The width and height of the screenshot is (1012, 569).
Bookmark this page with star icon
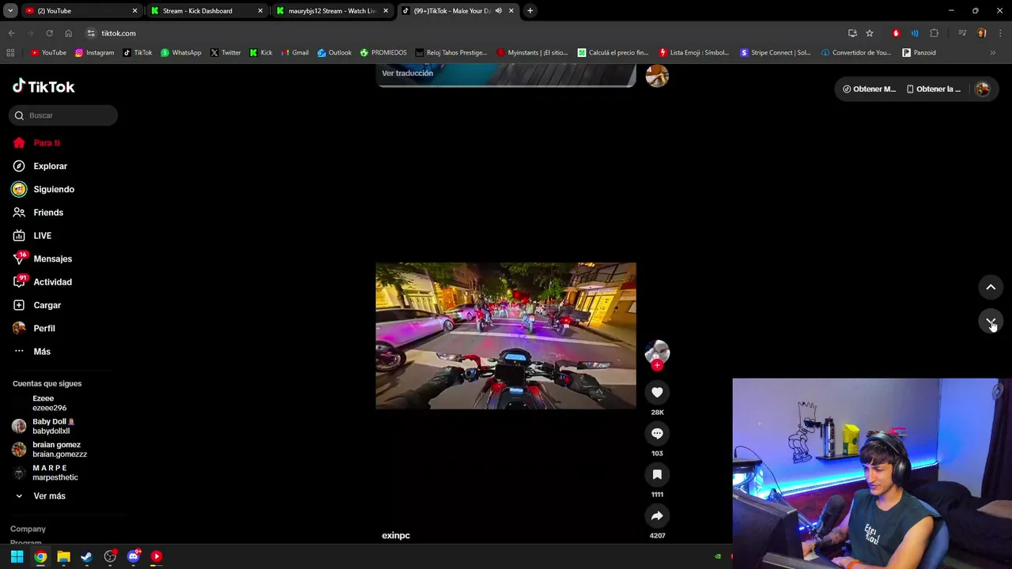coord(870,33)
